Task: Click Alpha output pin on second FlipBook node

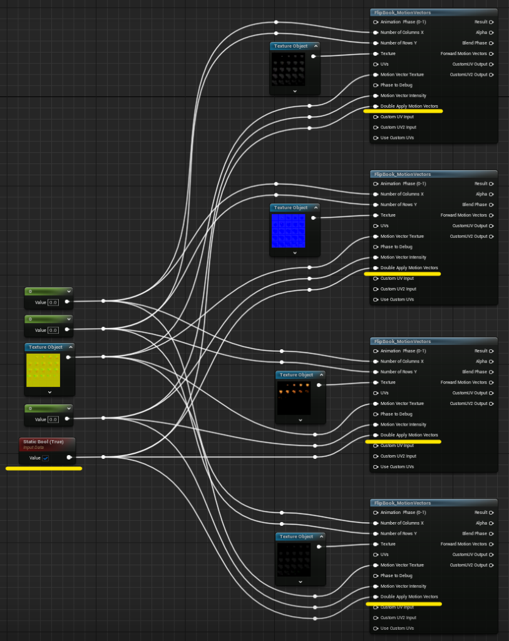Action: pos(491,194)
